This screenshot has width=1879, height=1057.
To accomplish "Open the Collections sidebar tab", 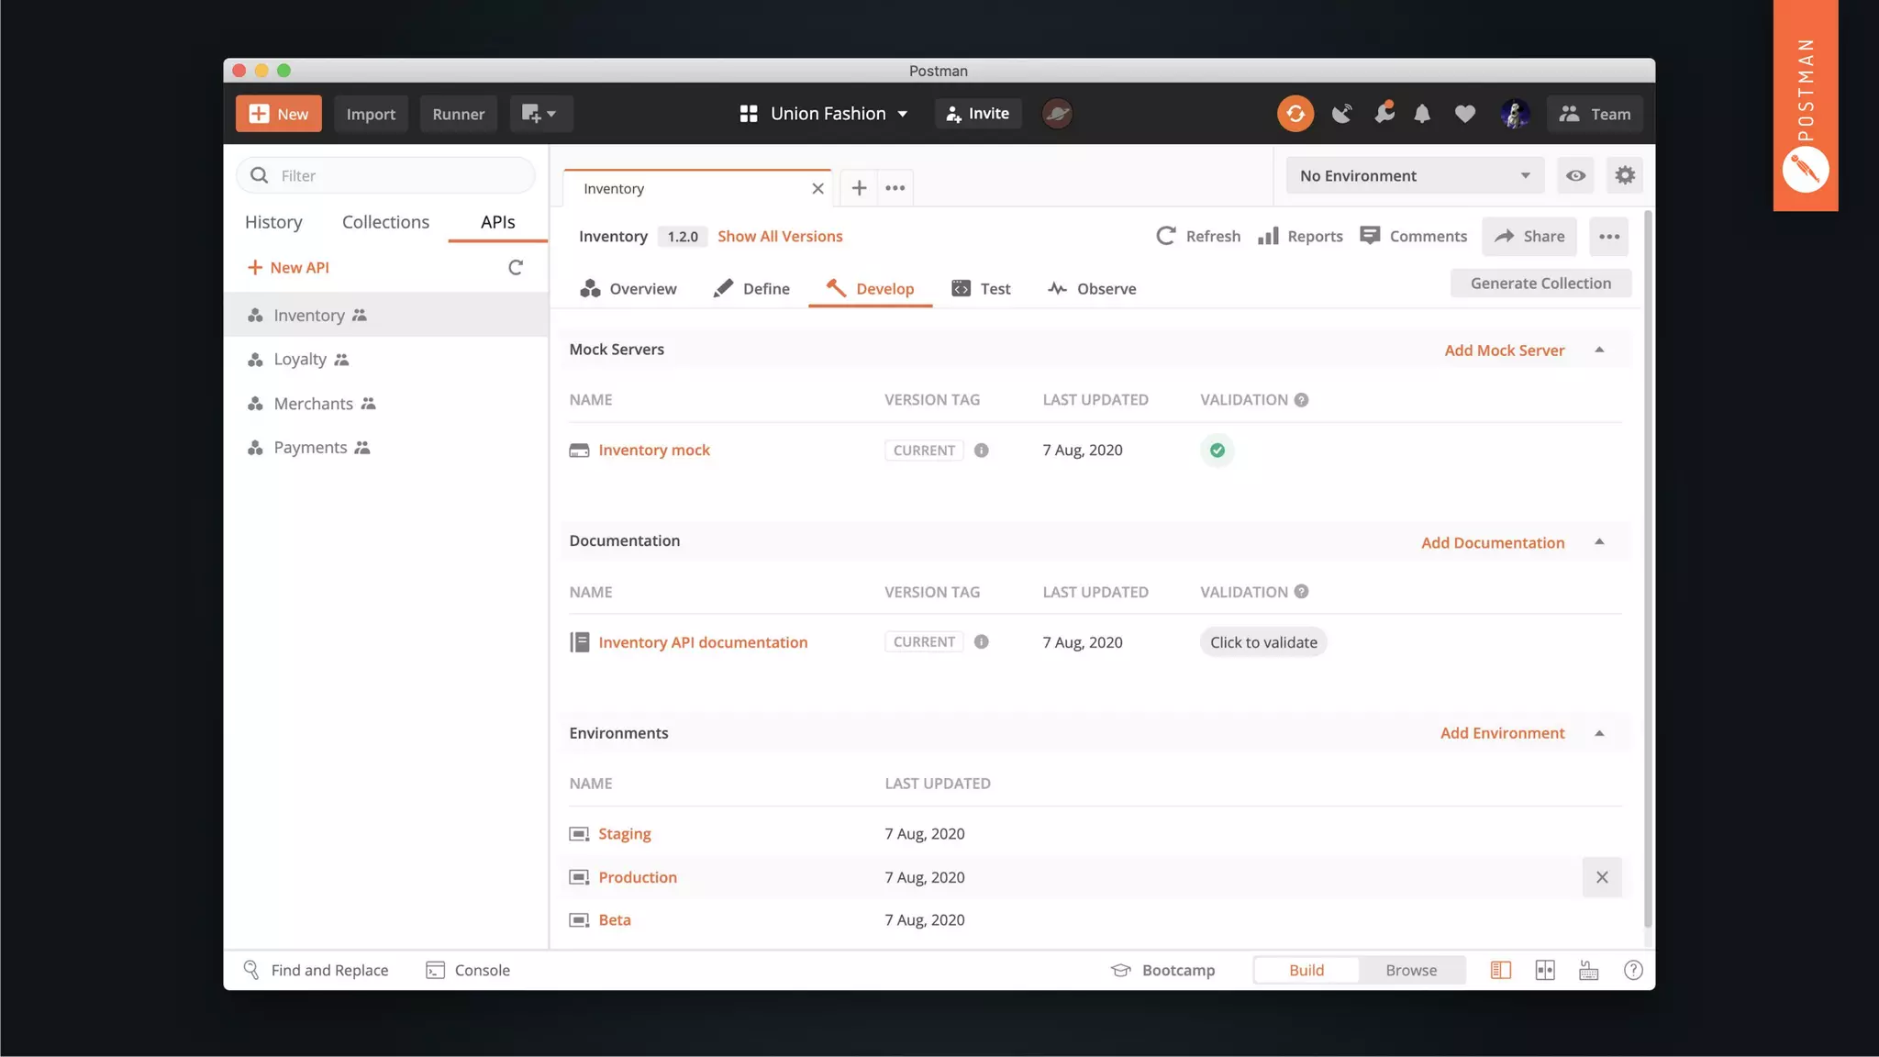I will coord(385,222).
